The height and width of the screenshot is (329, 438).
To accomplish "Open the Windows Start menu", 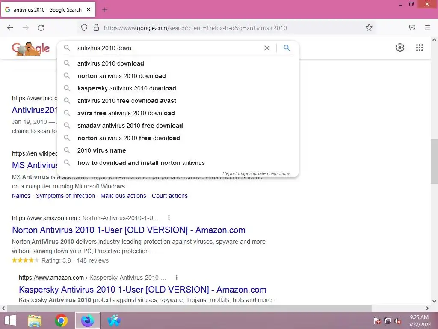I will (10, 320).
